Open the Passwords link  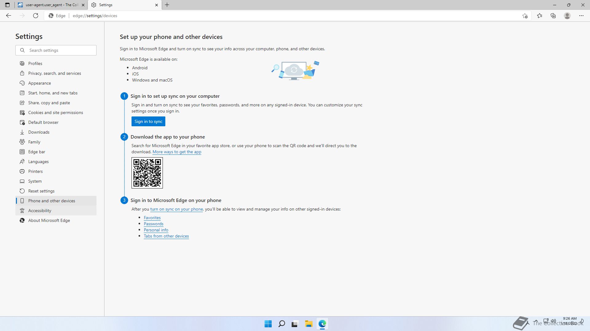coord(154,224)
